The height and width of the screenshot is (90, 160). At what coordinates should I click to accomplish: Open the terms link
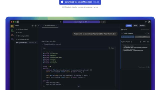[x=95, y=7]
